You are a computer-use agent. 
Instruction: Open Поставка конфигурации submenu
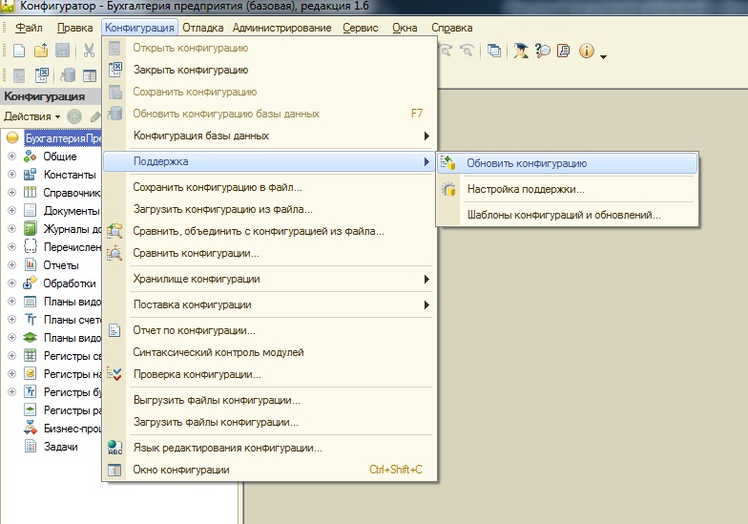tap(269, 304)
